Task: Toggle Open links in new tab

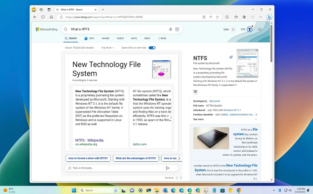Action: [152, 48]
